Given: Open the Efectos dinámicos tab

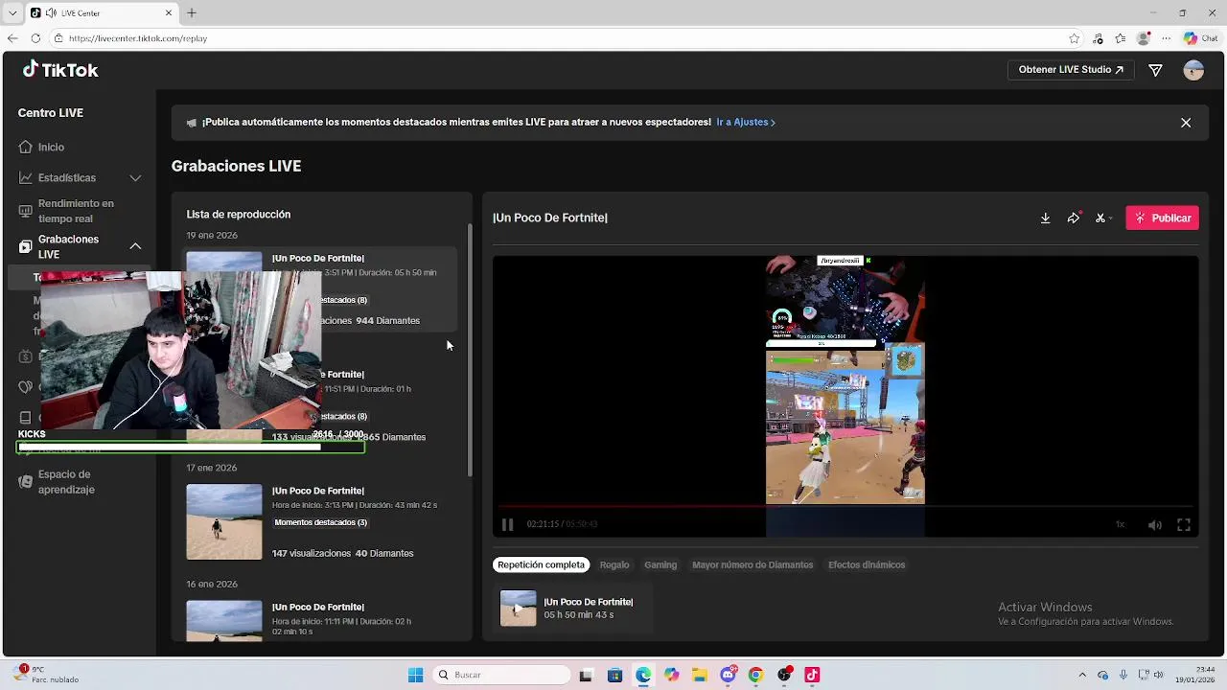Looking at the screenshot, I should pos(867,564).
